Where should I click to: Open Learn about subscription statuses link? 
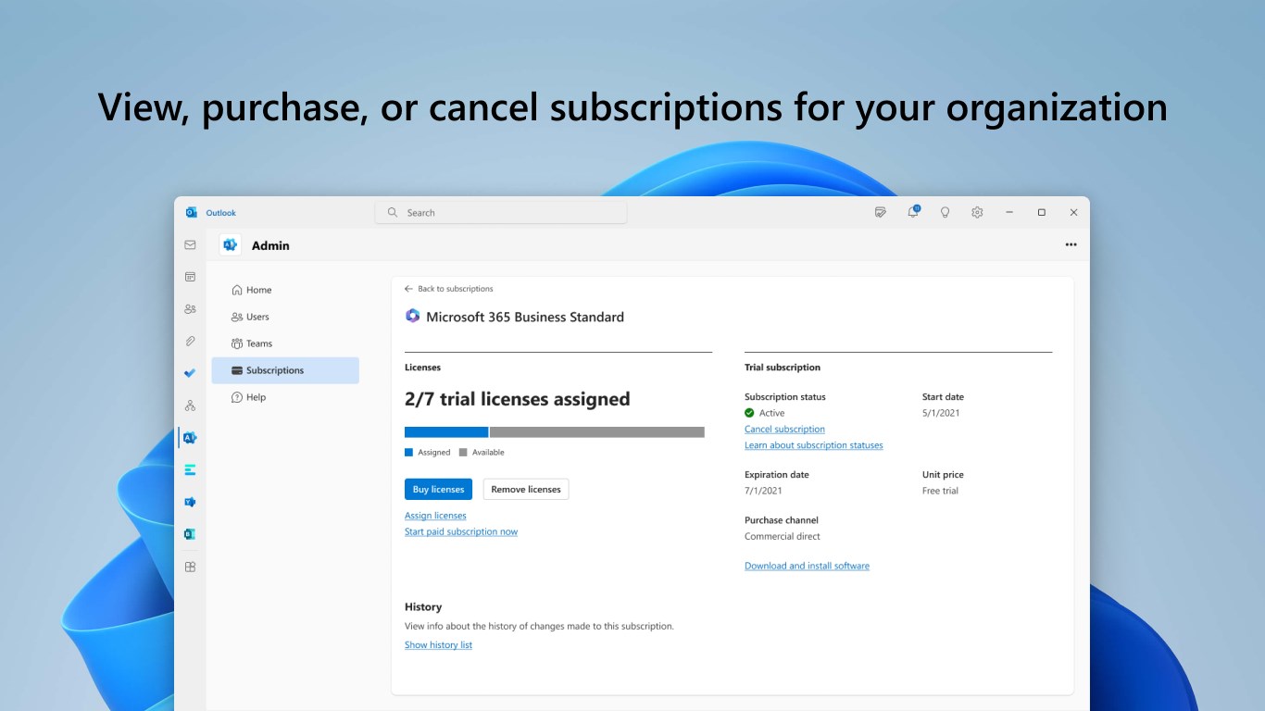(x=814, y=445)
